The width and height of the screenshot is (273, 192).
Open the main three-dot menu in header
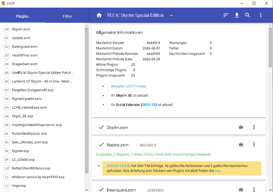pyautogui.click(x=261, y=15)
